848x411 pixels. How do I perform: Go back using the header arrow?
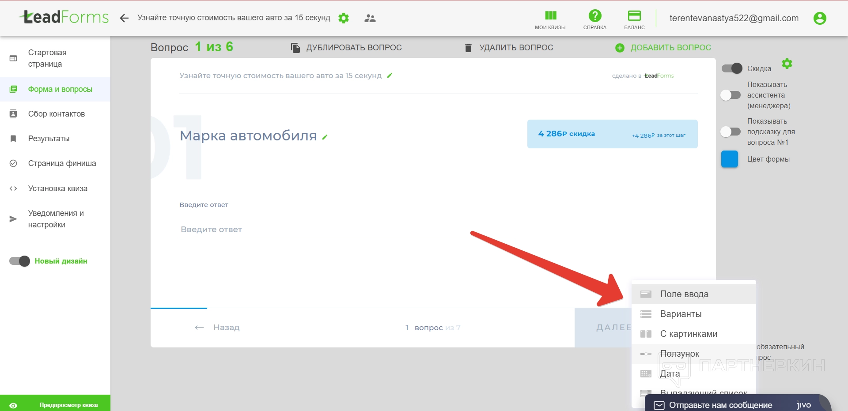(x=124, y=18)
